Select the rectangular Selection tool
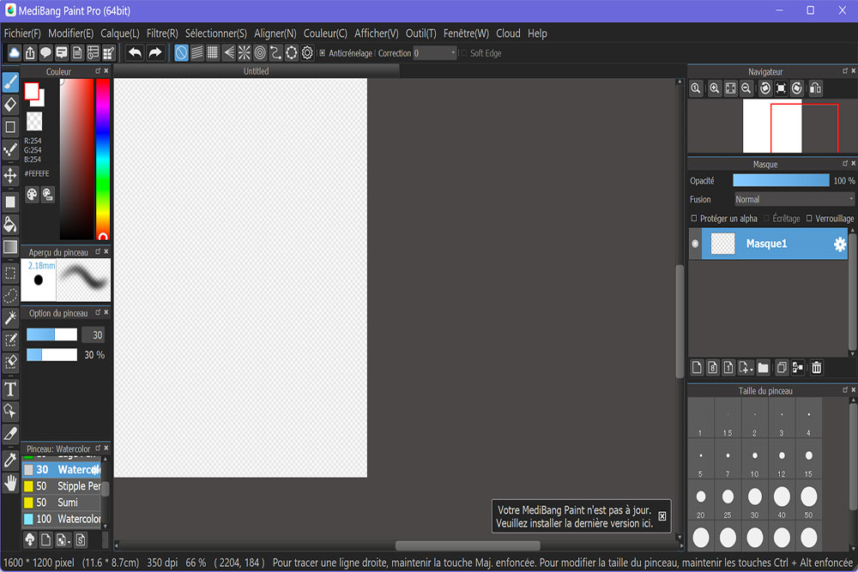The image size is (858, 572). 10,273
